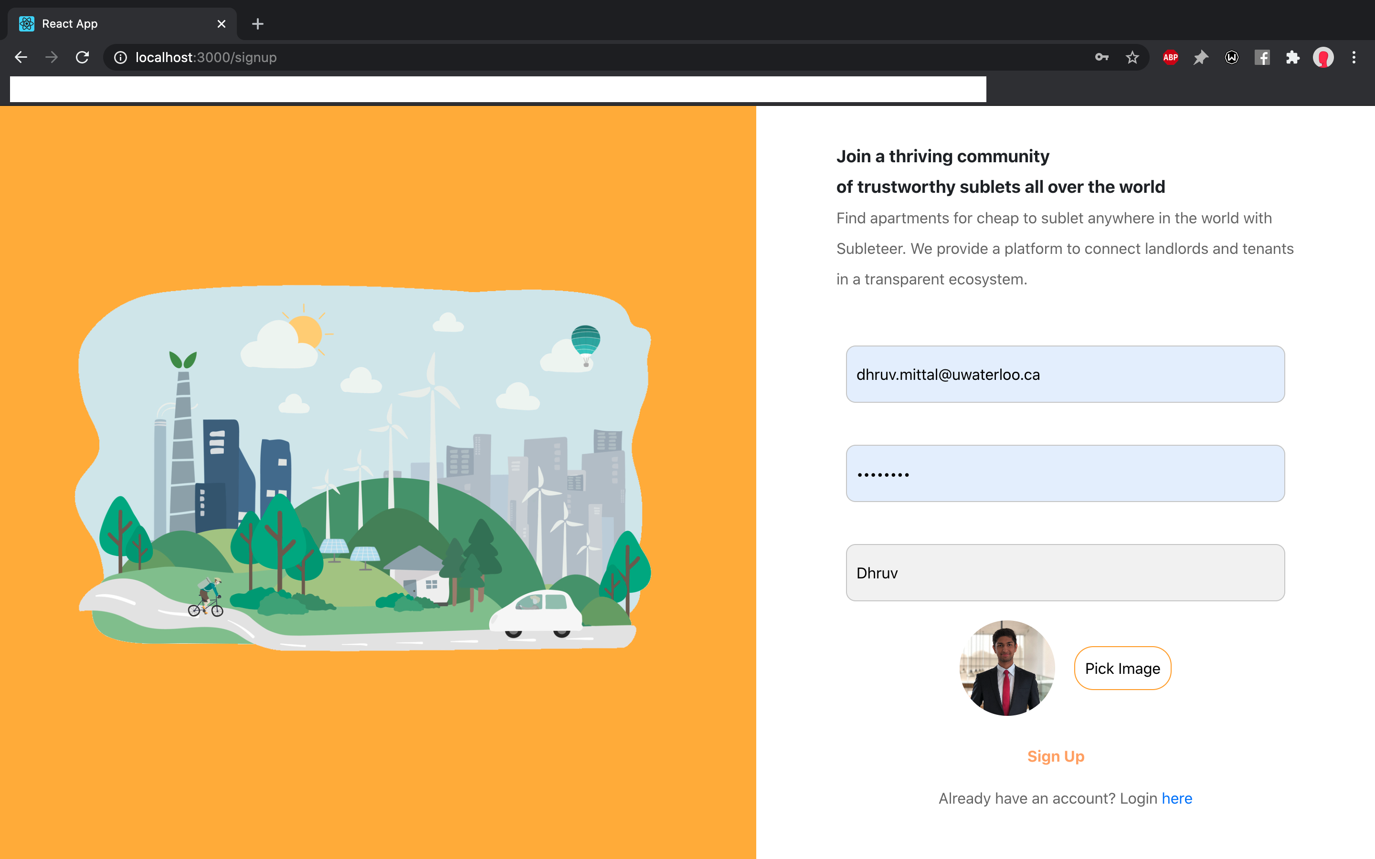Follow the Login 'here' link
The height and width of the screenshot is (859, 1375).
(x=1177, y=798)
